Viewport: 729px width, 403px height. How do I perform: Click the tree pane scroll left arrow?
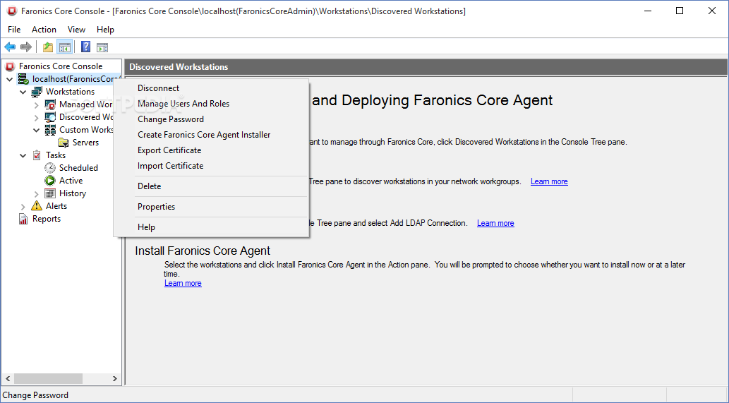(8, 378)
